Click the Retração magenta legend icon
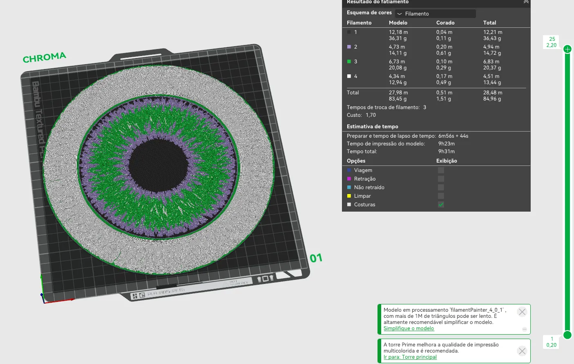The image size is (574, 364). click(x=349, y=179)
